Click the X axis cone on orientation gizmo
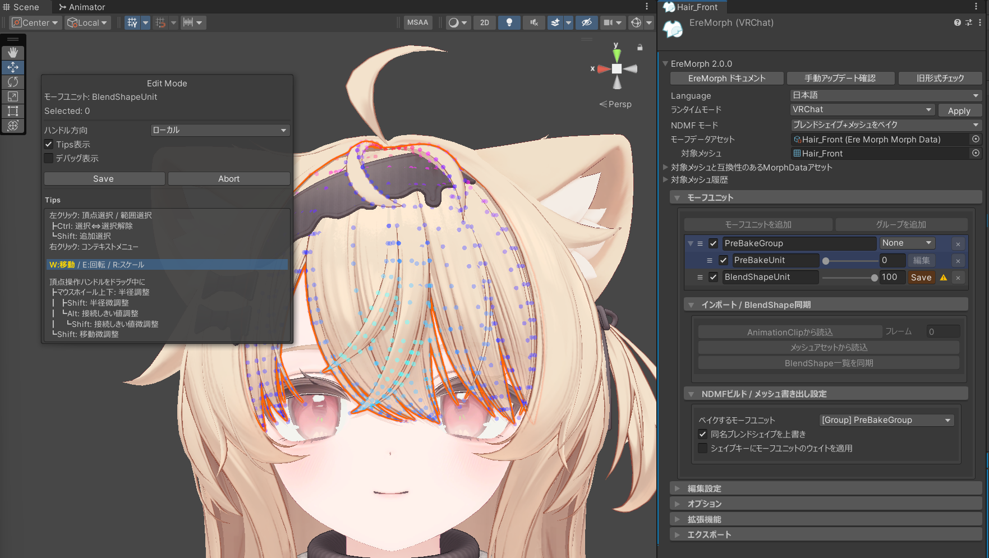Screen dimensions: 989x558 pos(604,69)
